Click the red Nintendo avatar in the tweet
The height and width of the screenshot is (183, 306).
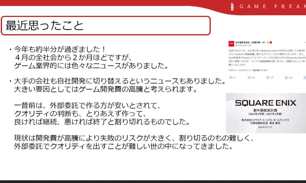click(231, 44)
